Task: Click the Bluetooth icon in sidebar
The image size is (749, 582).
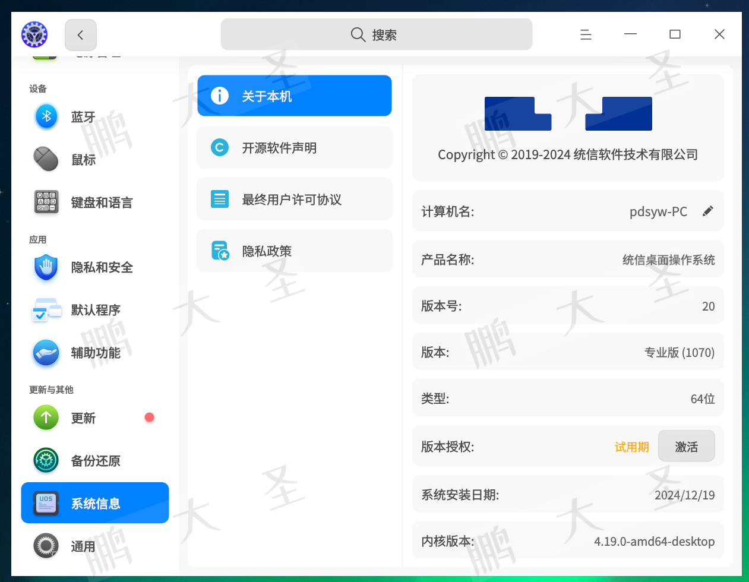Action: point(46,116)
